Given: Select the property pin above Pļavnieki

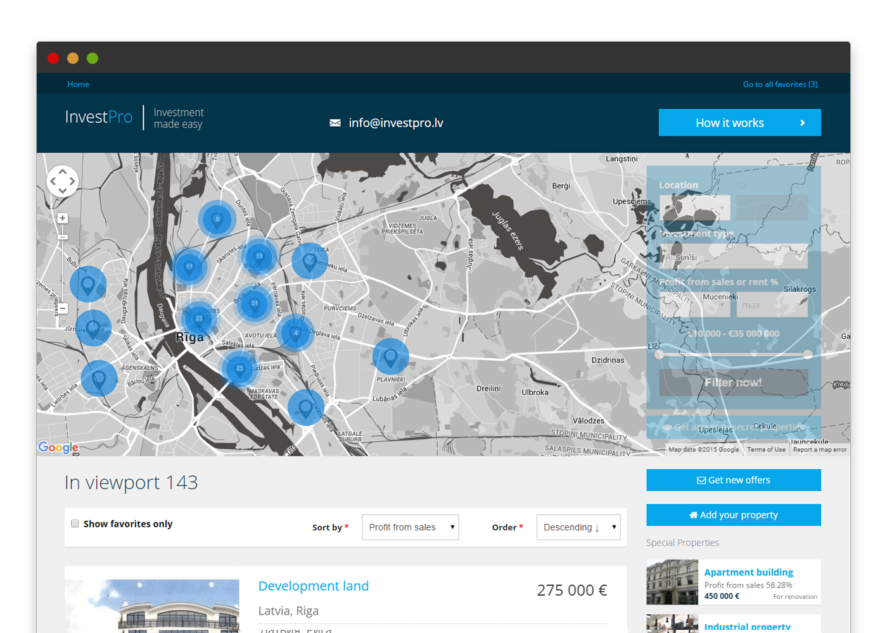Looking at the screenshot, I should click(x=390, y=356).
